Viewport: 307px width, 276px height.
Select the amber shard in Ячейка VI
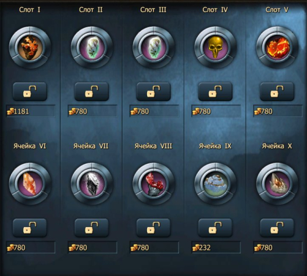30,184
